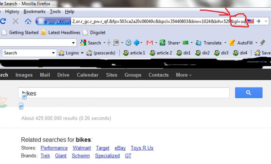
Task: Expand the Google Toolbar Search options arrow
Action: (x=104, y=43)
